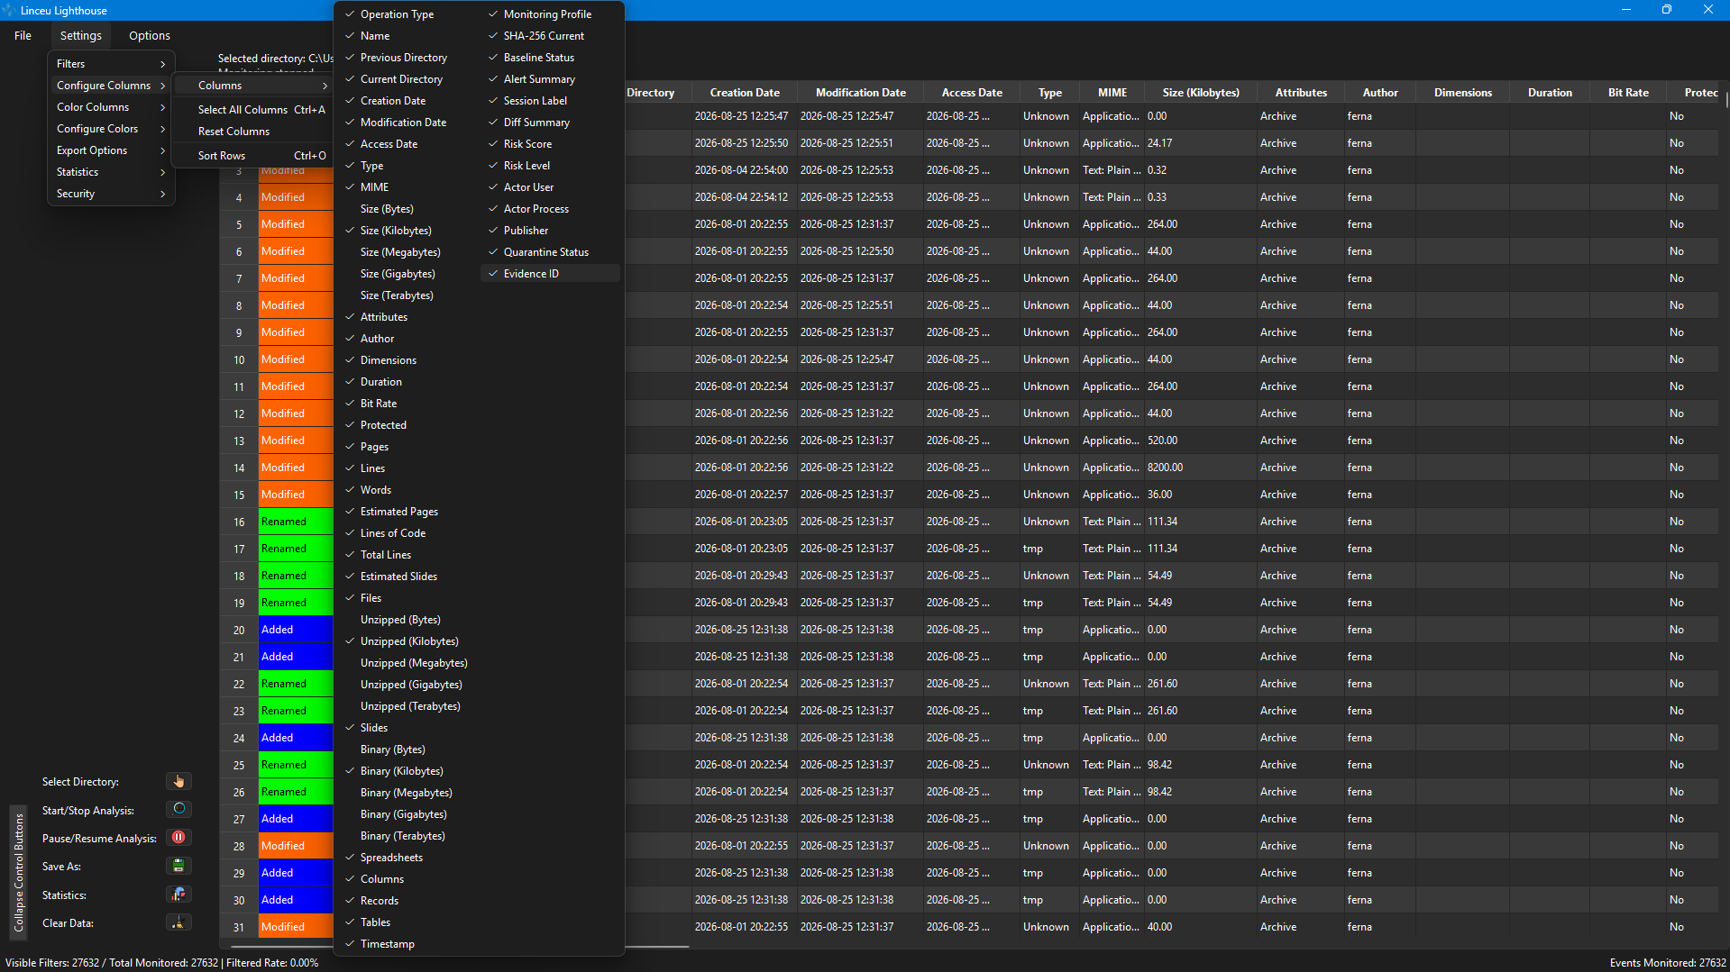Uncheck the Evidence ID column

[551, 273]
